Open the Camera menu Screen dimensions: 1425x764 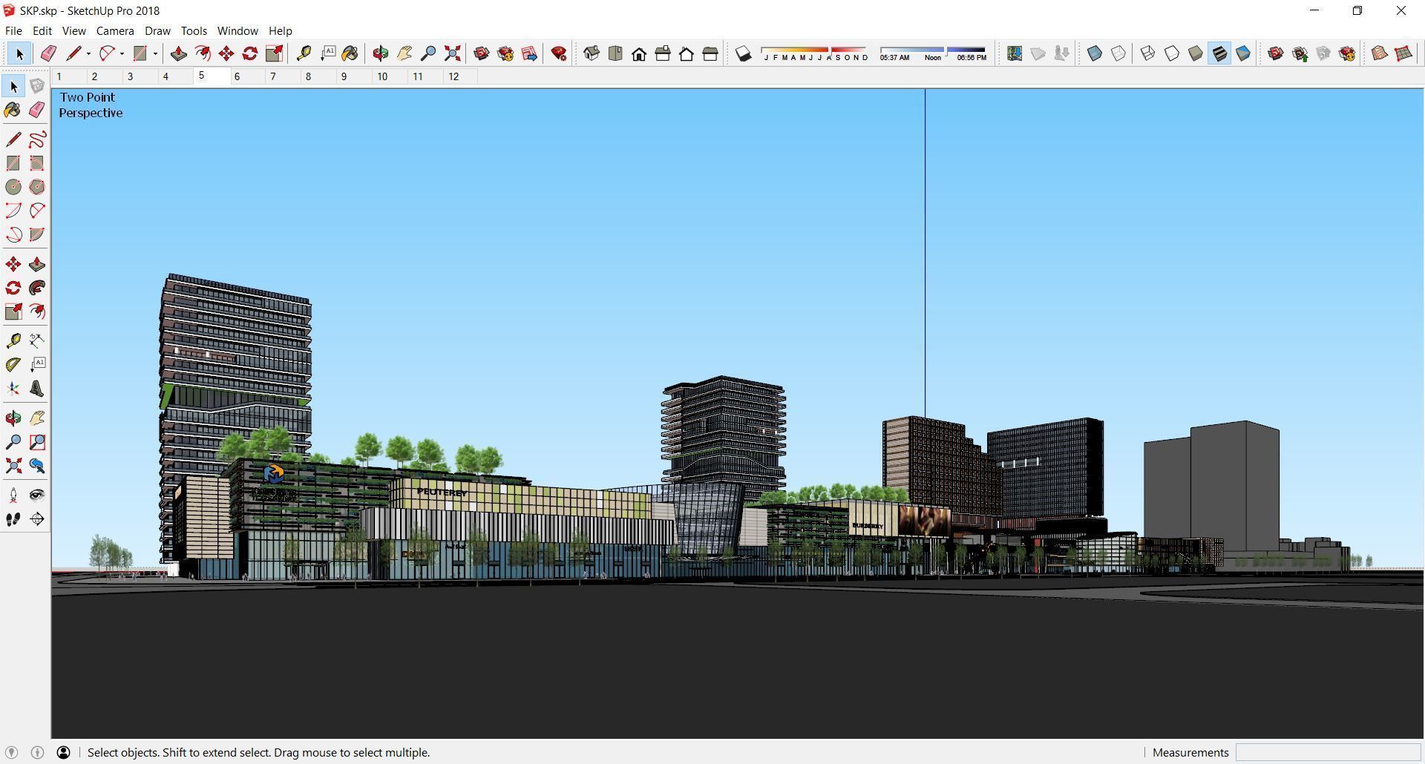click(115, 31)
